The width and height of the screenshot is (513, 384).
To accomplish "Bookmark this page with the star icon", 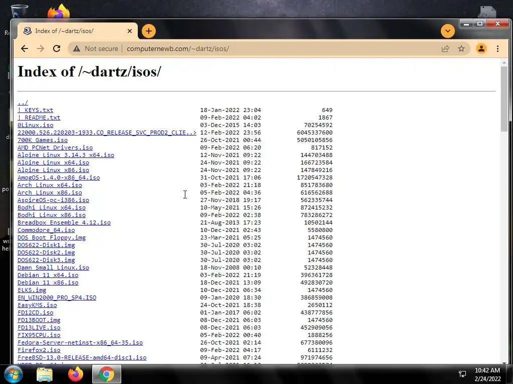I will click(461, 48).
